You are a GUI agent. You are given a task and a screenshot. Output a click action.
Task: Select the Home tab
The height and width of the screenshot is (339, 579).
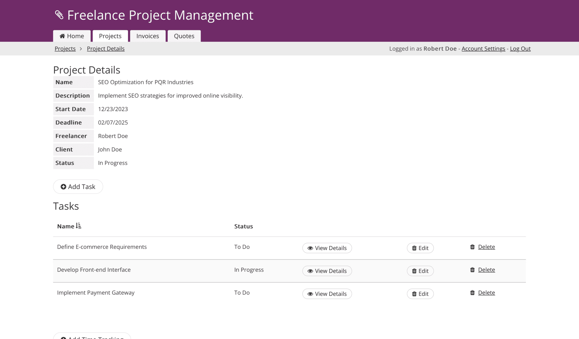point(72,36)
